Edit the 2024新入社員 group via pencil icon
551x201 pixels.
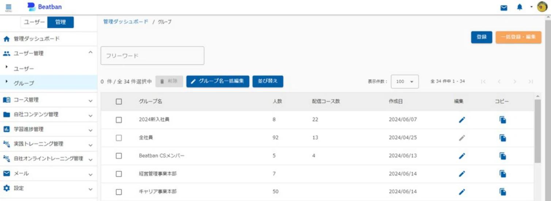(x=462, y=120)
